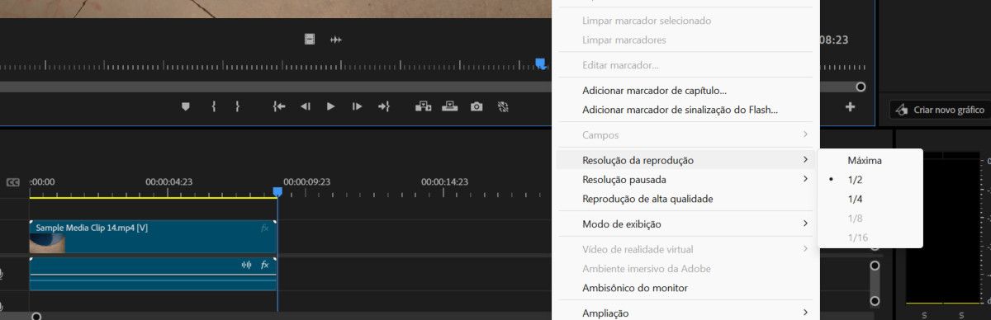Select Sample Media Clip 14.mp4 video clip

tap(153, 237)
